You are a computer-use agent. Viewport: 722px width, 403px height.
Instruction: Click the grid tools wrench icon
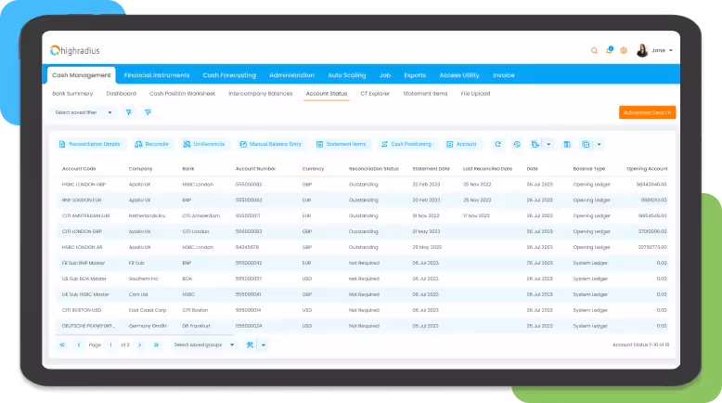(x=250, y=345)
